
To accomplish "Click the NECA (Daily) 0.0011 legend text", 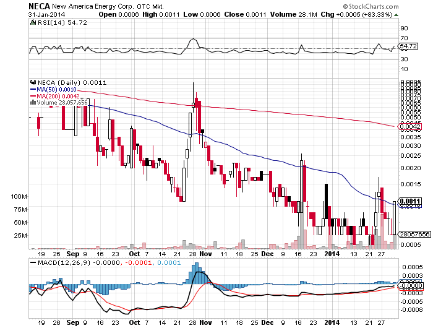I will 72,83.
